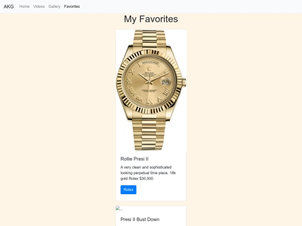Screen dimensions: 302x226
Task: Open the Home nav item
Action: tap(24, 7)
